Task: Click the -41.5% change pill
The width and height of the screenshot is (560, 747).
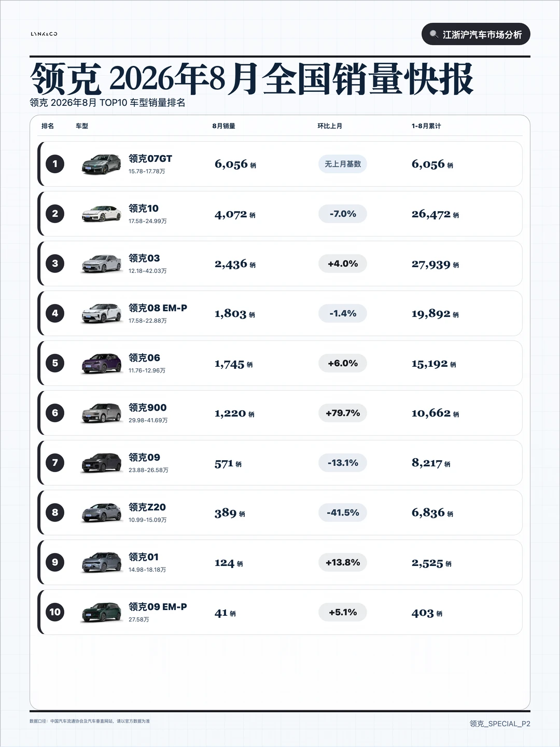Action: (x=343, y=513)
